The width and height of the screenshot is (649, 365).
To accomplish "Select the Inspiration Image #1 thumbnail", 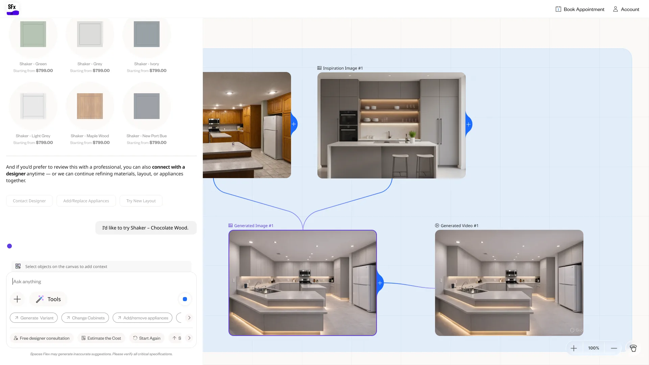I will tap(391, 125).
